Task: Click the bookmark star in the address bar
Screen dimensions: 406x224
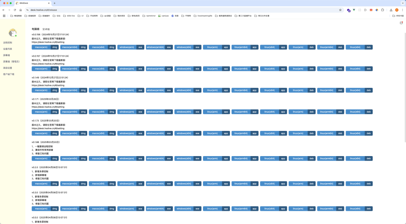Action: (340, 10)
